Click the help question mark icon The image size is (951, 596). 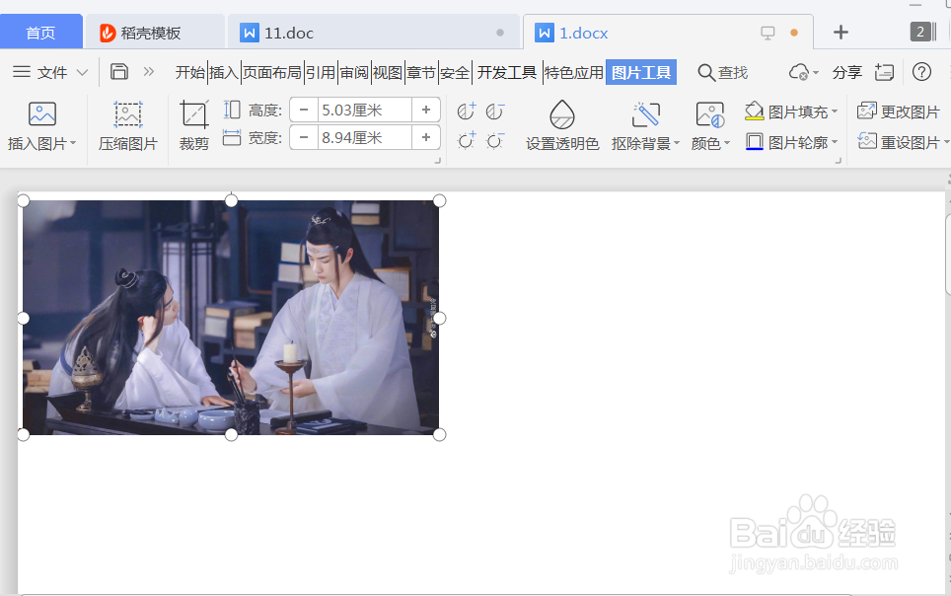(x=921, y=72)
